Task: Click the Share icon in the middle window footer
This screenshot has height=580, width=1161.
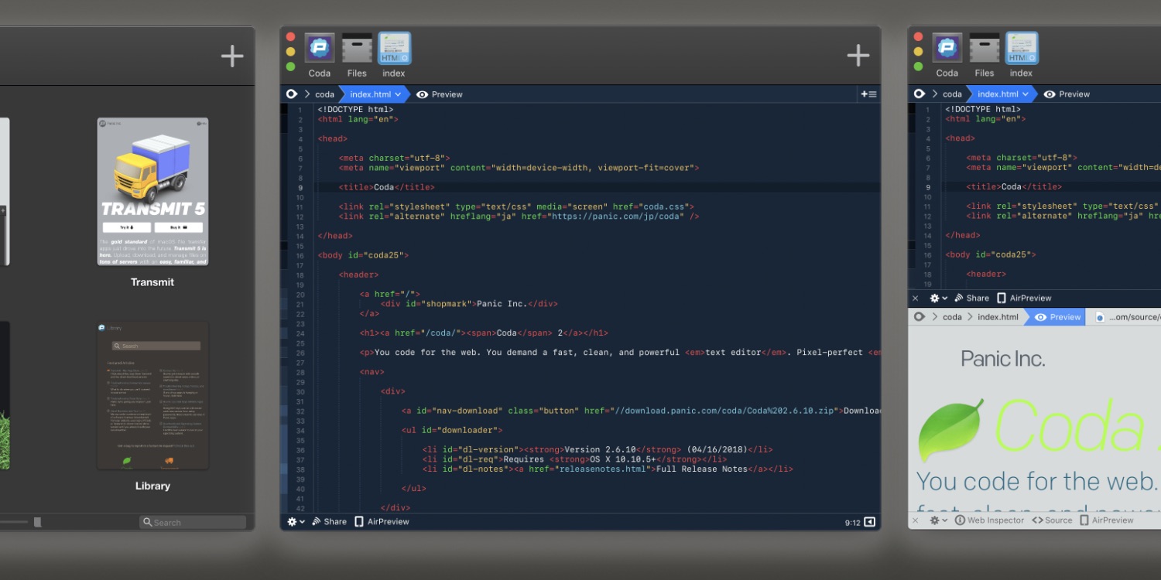Action: tap(317, 522)
